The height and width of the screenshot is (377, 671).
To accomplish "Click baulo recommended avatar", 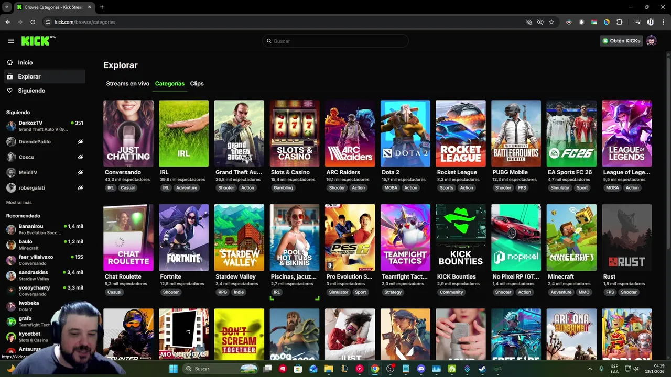I will click(11, 245).
